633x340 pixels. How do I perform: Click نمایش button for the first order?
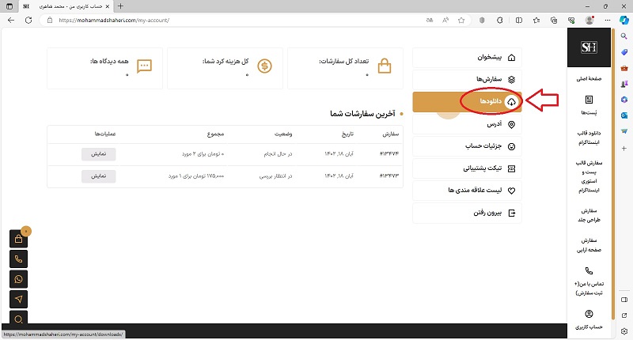tap(98, 154)
